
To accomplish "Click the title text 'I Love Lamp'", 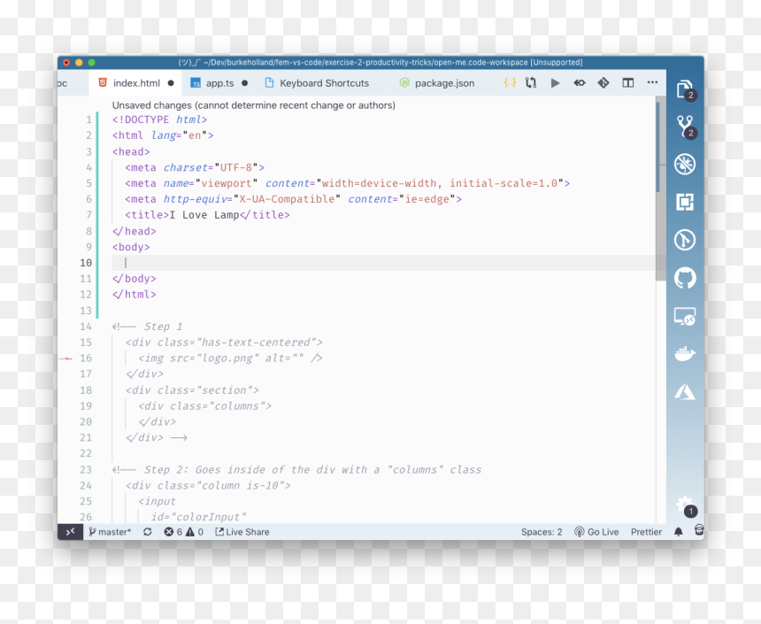I will 204,214.
